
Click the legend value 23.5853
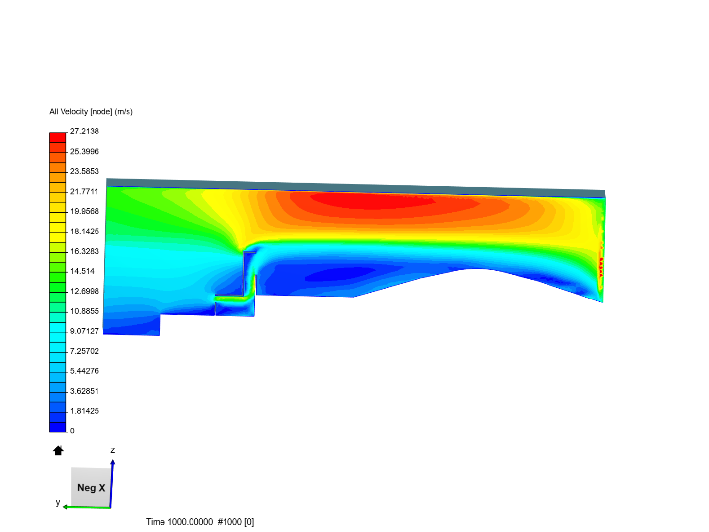click(84, 171)
